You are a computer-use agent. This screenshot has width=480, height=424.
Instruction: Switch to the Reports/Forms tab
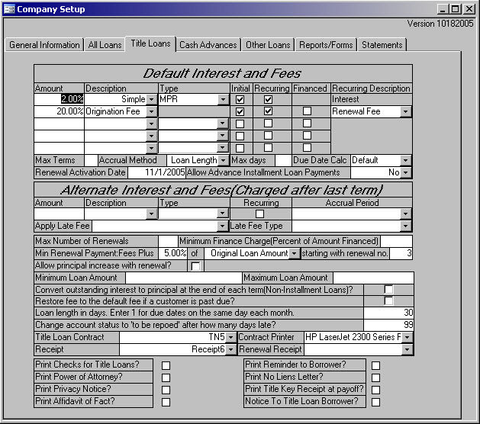tap(326, 45)
